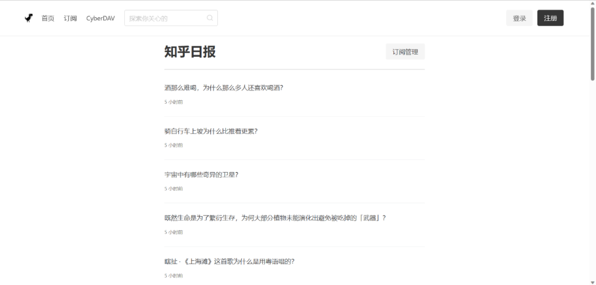Click the search magnifier icon
The width and height of the screenshot is (596, 285).
coord(210,18)
